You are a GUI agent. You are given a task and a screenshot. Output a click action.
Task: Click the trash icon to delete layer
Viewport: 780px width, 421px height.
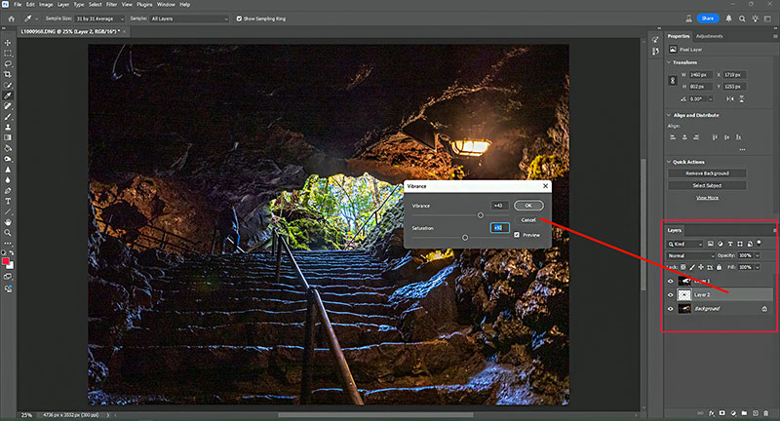(767, 413)
